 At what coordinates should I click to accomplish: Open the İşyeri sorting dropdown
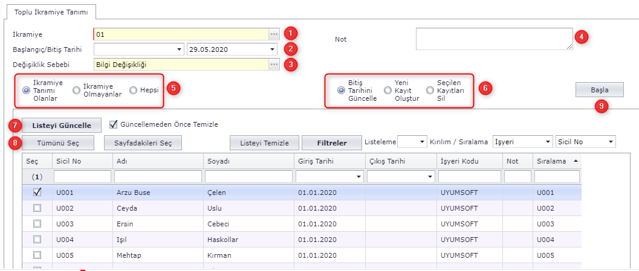tap(548, 142)
